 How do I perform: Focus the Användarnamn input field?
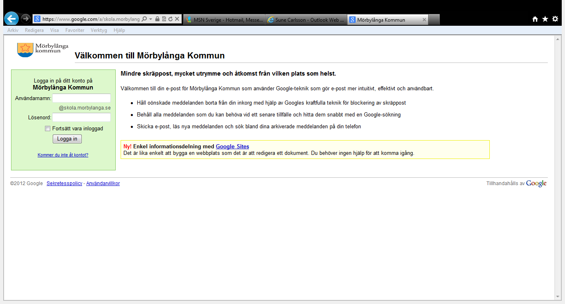click(81, 98)
